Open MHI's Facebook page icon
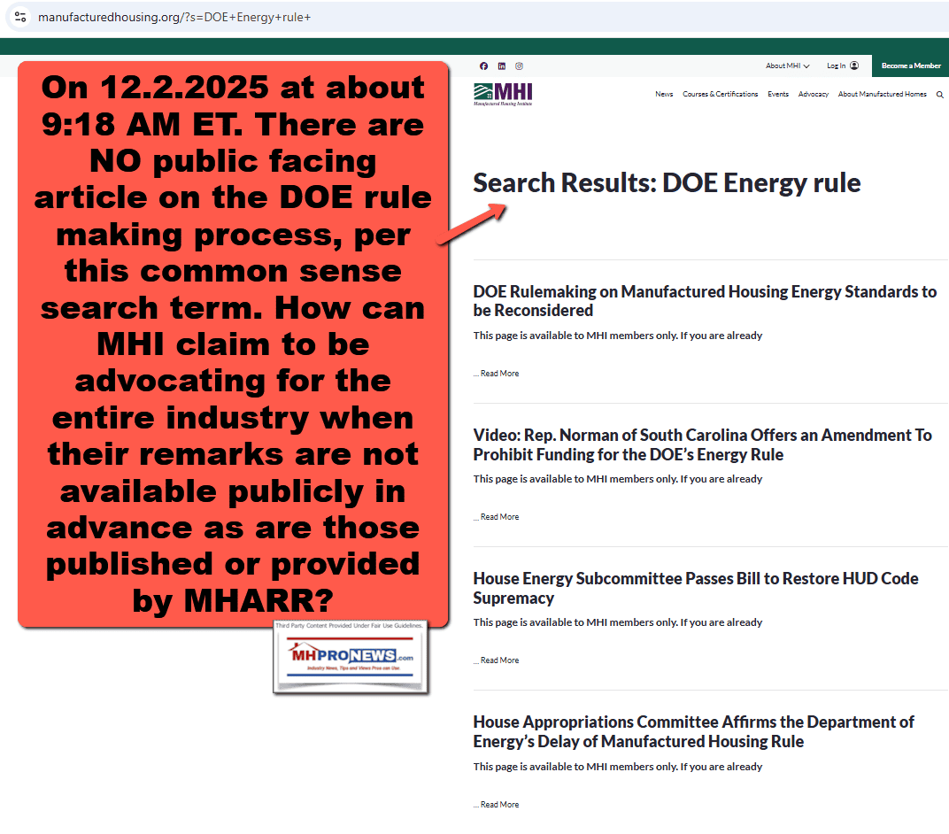The width and height of the screenshot is (949, 834). [483, 66]
